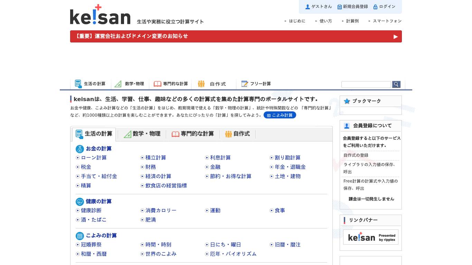Select the 自作式 tab
Screen dimensions: 472x265
point(237,134)
